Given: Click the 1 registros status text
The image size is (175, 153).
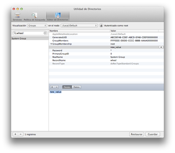Looking at the screenshot, I should click(30, 135).
